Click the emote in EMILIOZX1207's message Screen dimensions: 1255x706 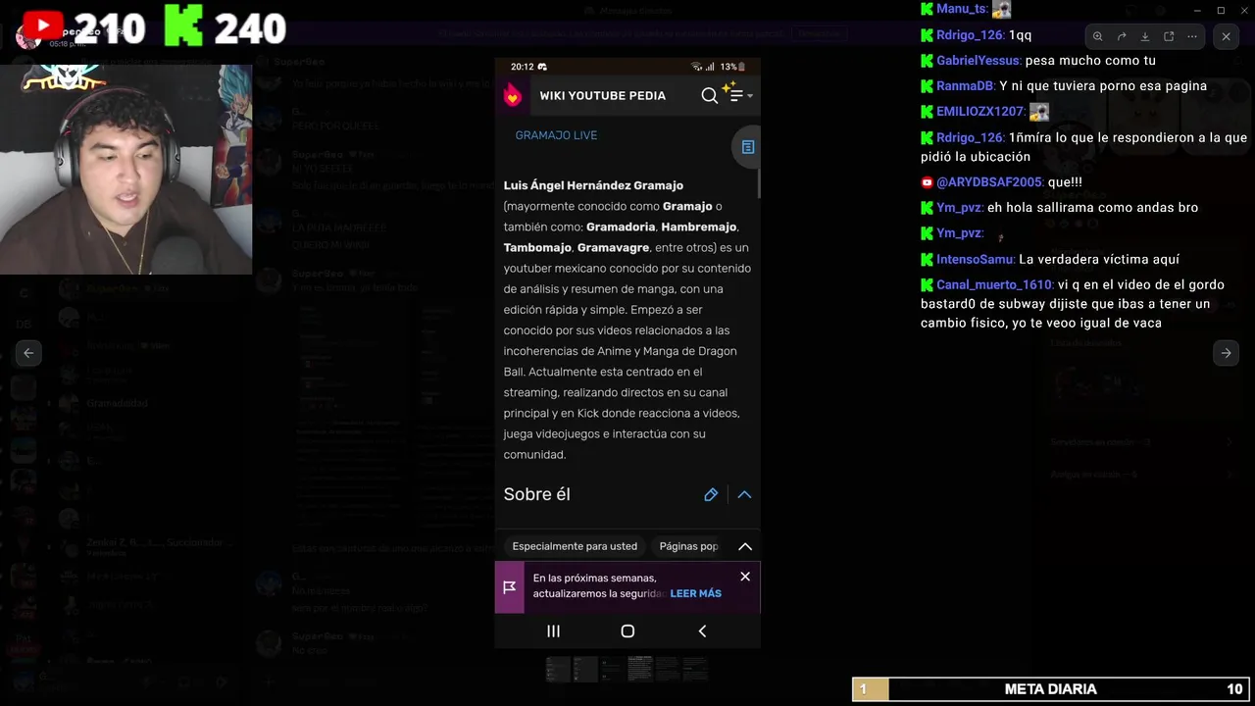[1039, 112]
